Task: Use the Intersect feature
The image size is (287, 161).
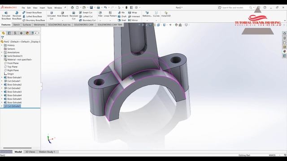Action: tap(134, 17)
